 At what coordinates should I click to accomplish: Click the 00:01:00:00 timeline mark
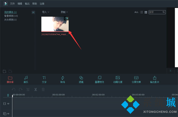click(x=58, y=95)
